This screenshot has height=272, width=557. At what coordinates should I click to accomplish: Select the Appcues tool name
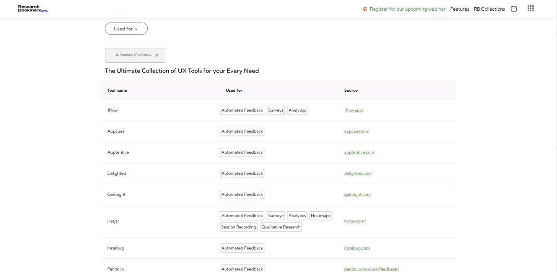(x=116, y=131)
